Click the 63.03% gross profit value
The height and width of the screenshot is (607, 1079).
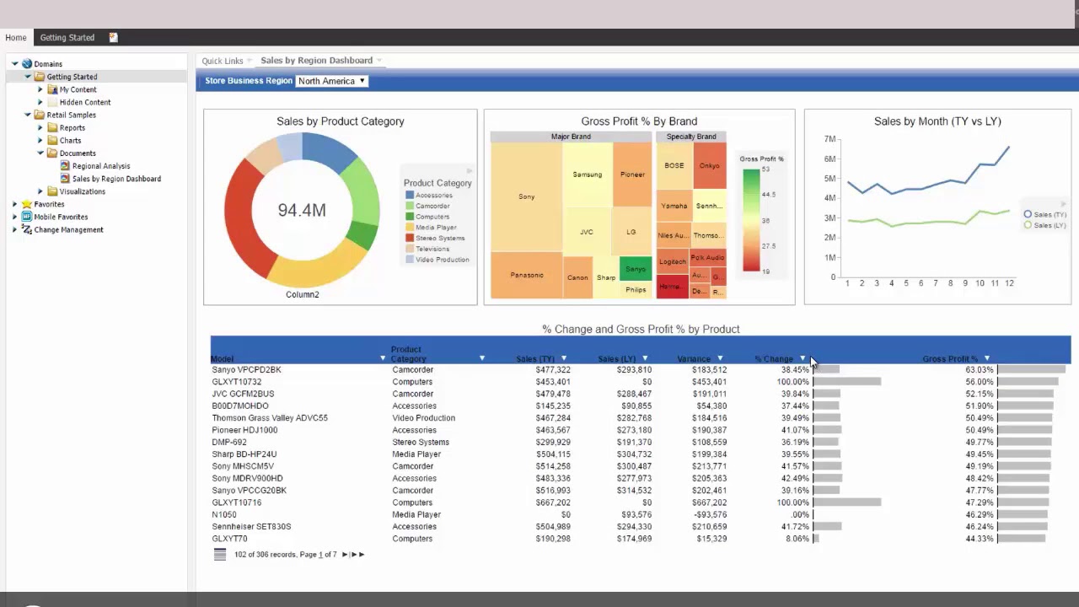coord(980,370)
